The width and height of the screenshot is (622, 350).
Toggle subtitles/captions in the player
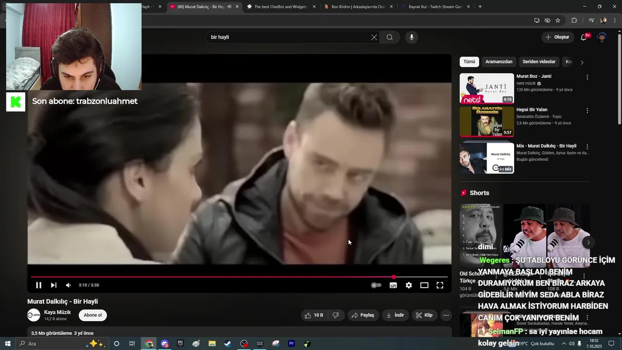point(393,285)
